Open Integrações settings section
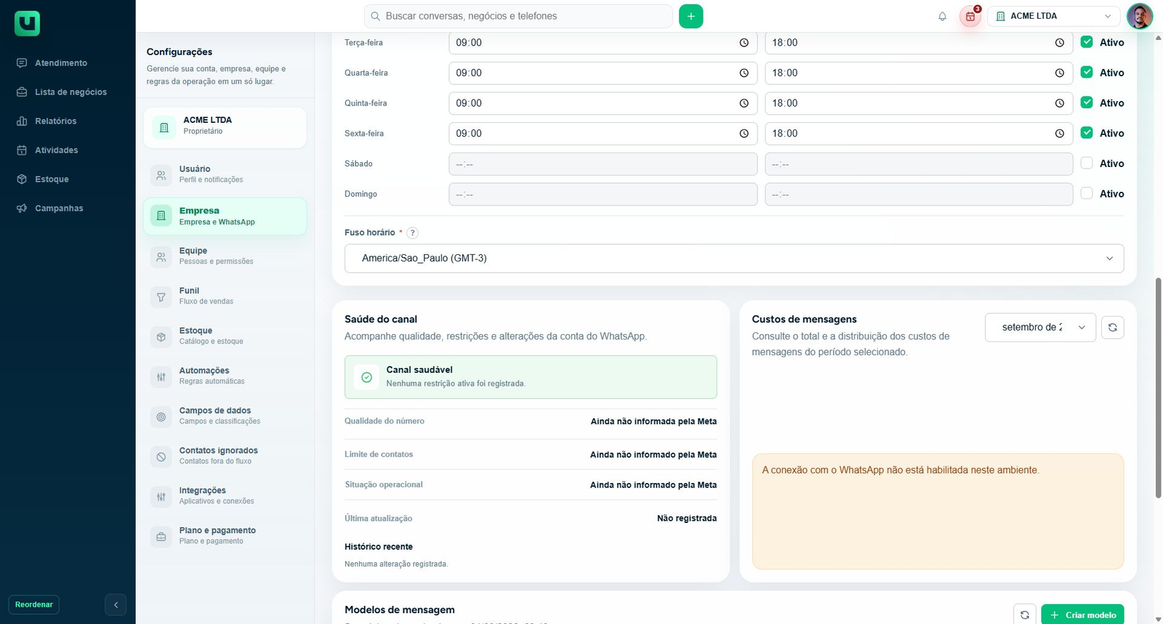 click(225, 495)
